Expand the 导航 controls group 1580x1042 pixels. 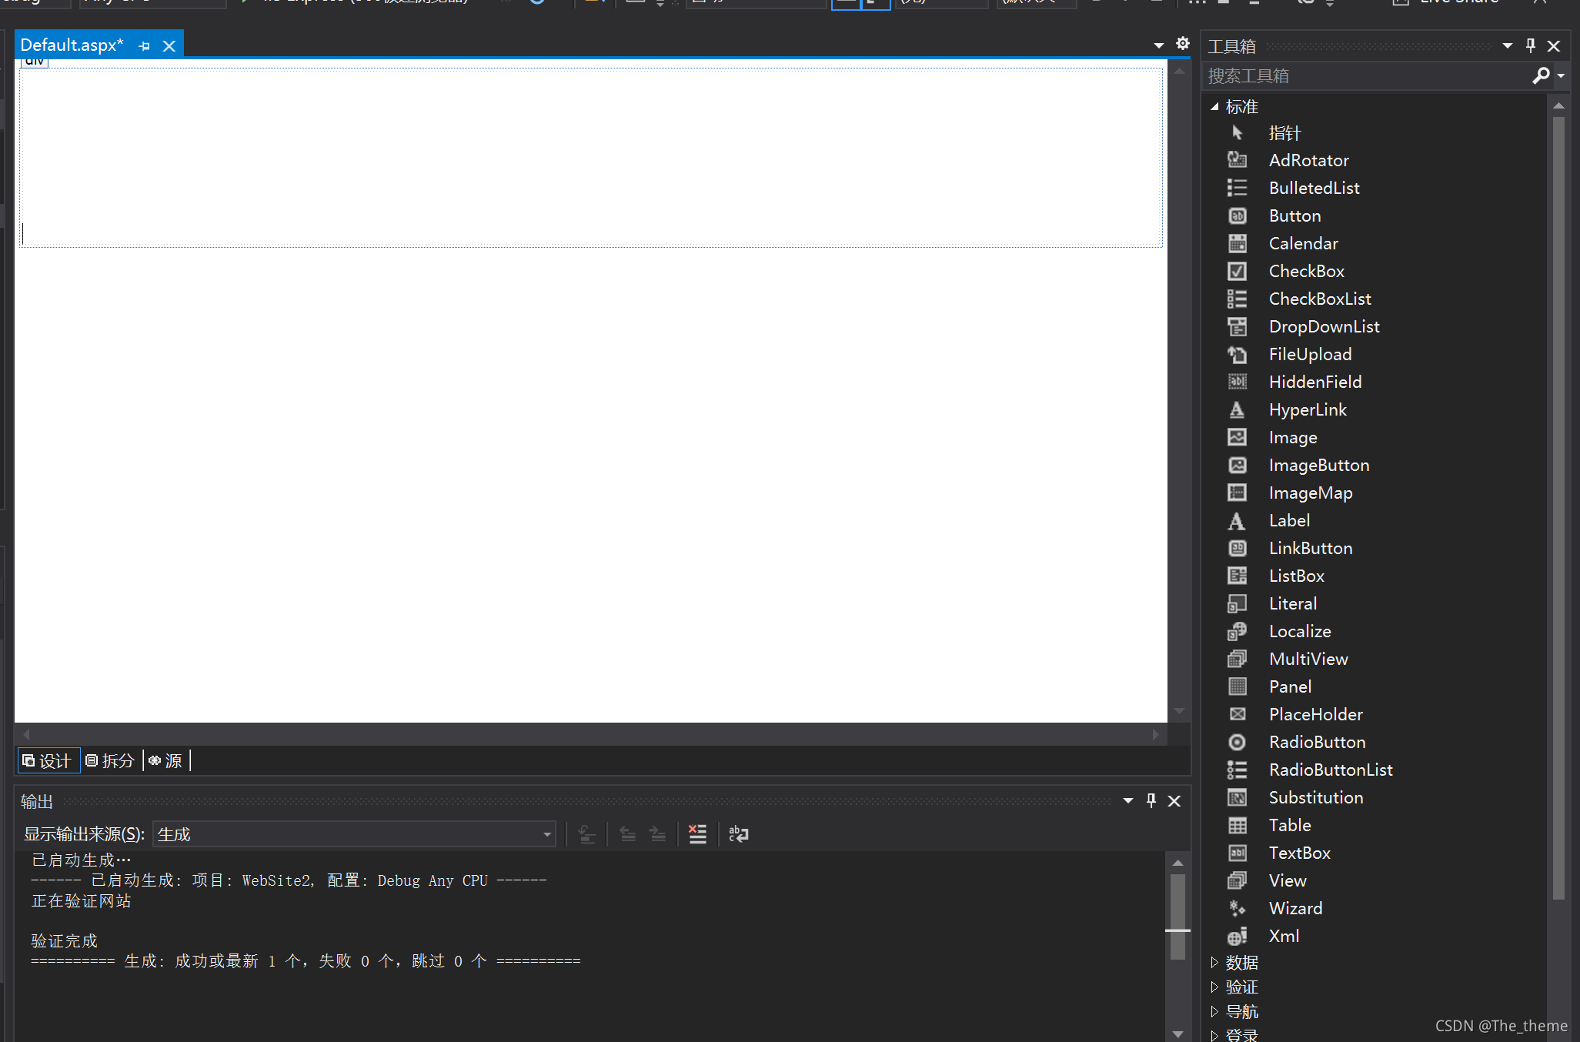(x=1216, y=1010)
